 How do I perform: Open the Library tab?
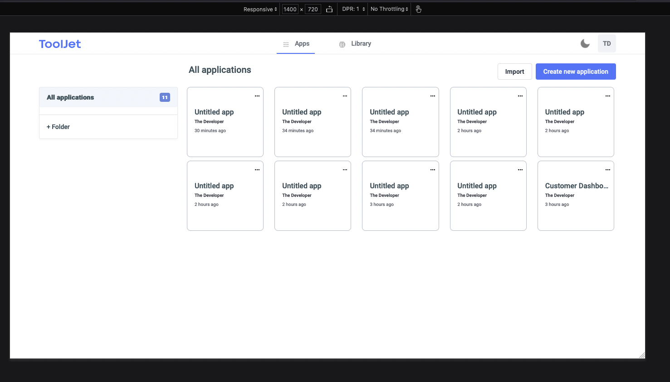tap(355, 44)
